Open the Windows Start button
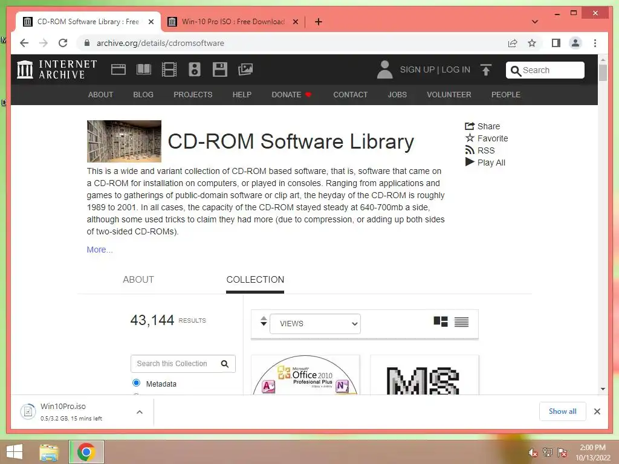Image resolution: width=619 pixels, height=464 pixels. [15, 452]
